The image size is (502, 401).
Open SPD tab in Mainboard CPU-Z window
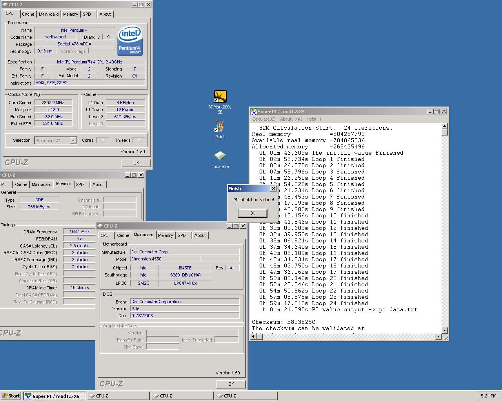[x=182, y=235]
